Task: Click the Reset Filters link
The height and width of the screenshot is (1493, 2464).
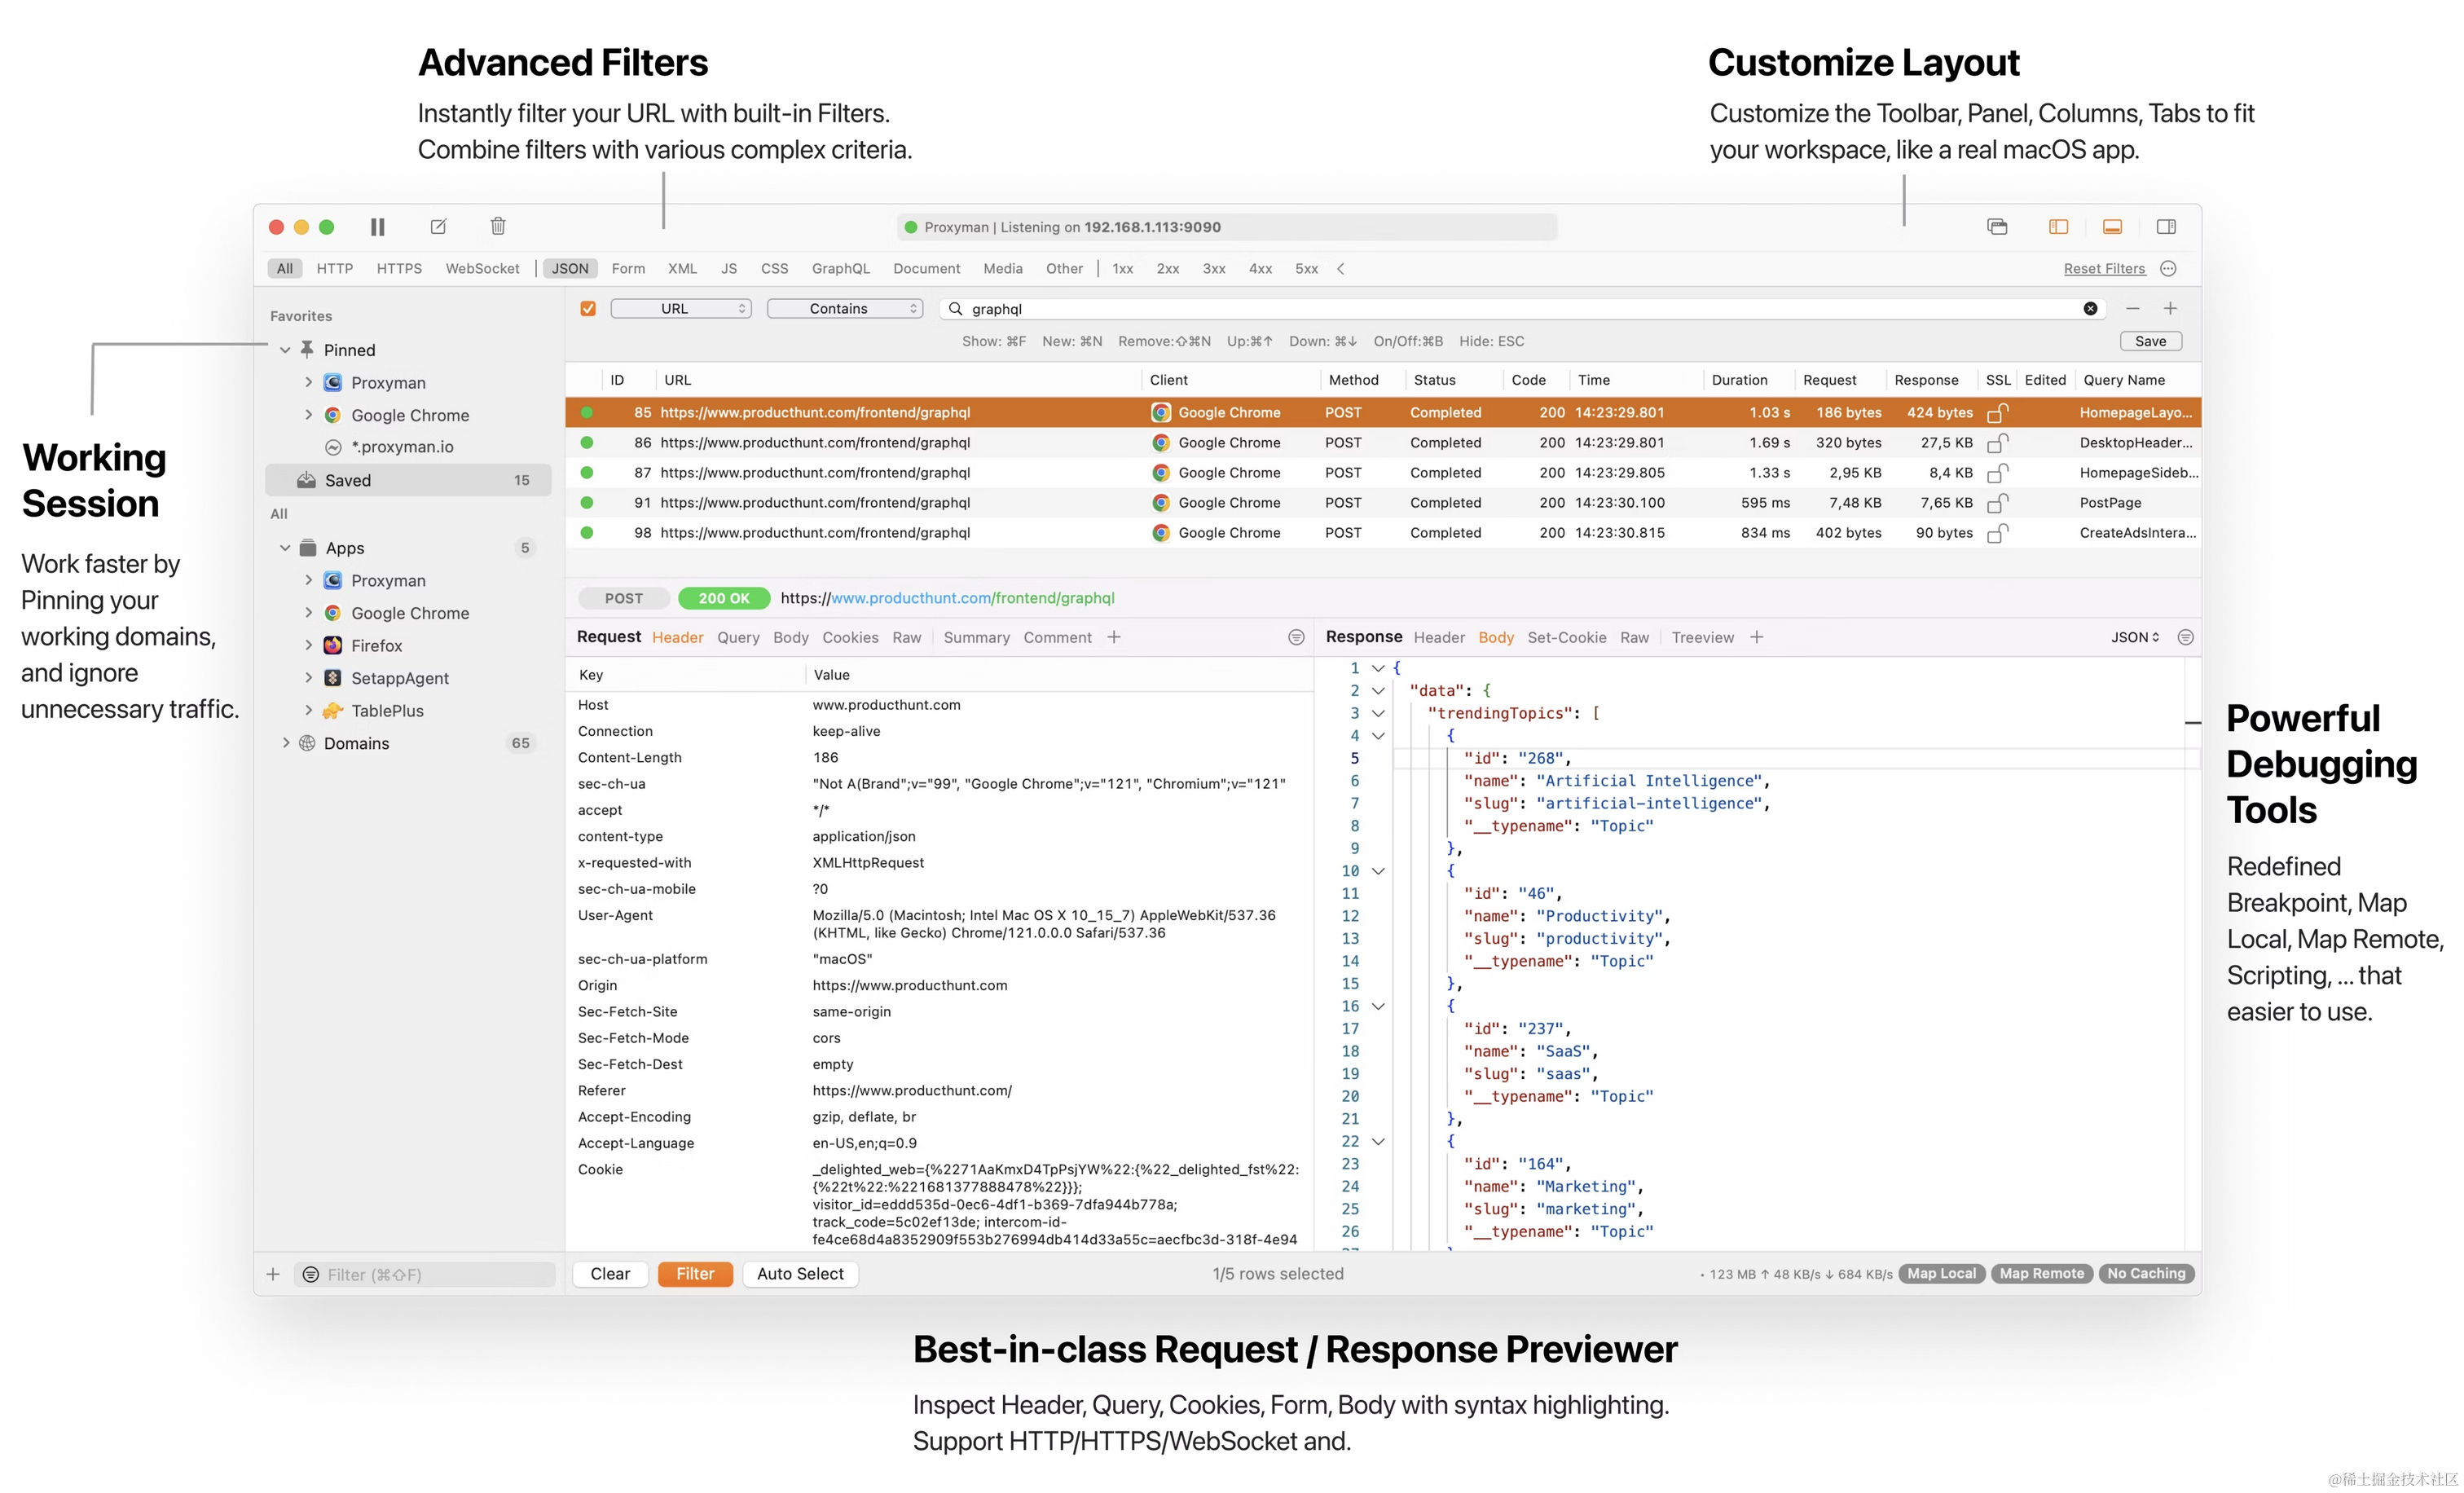Action: point(2104,269)
